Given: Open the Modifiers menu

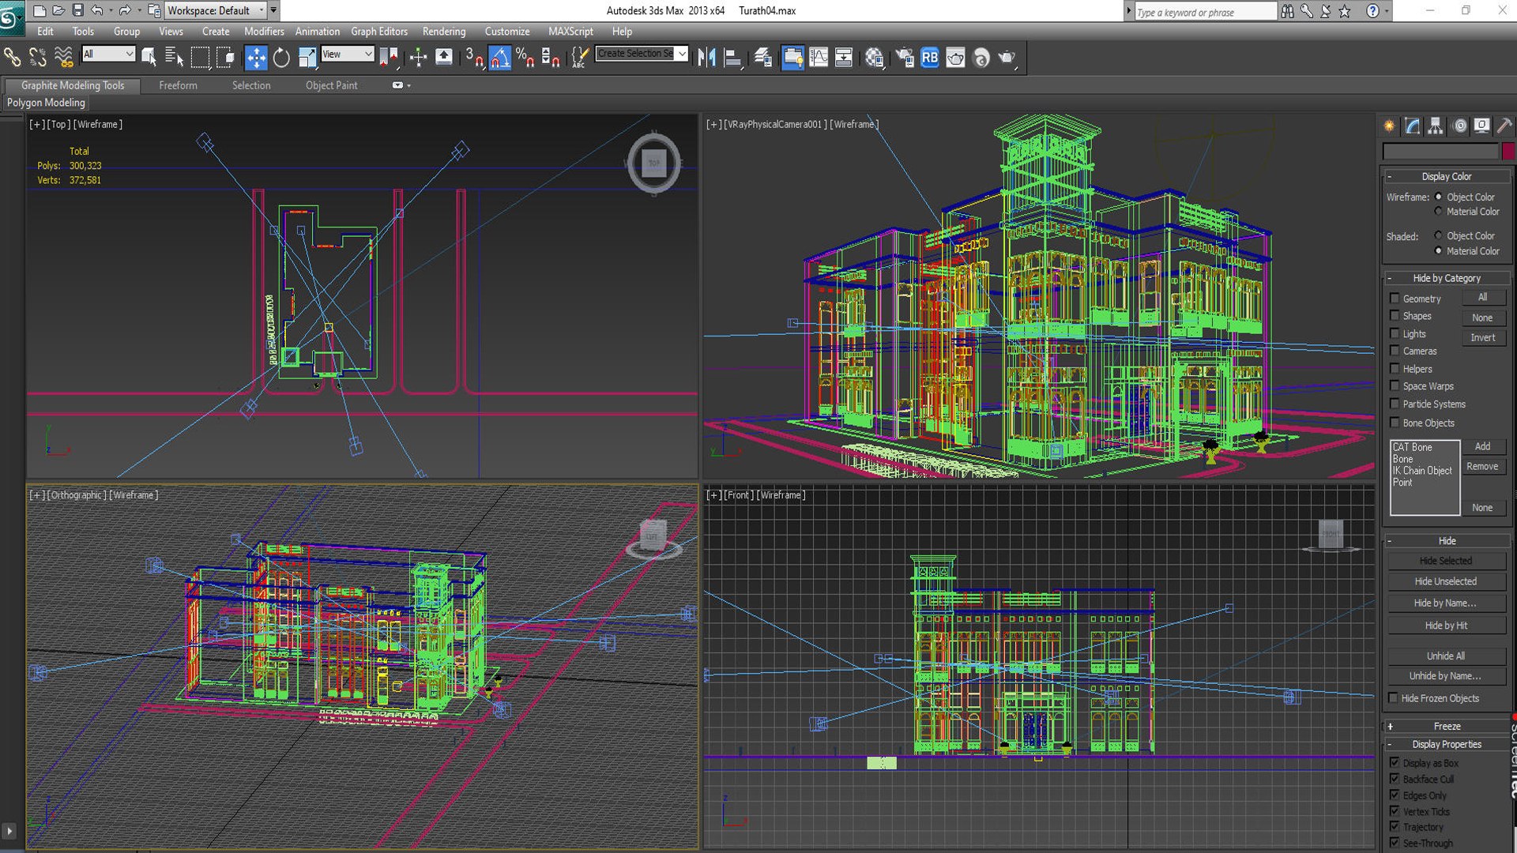Looking at the screenshot, I should pyautogui.click(x=264, y=32).
